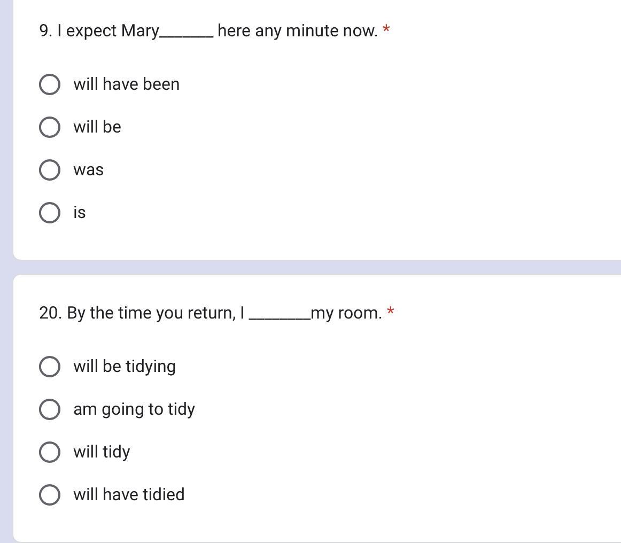
Task: Pick the 'is' radio button
Action: (50, 213)
